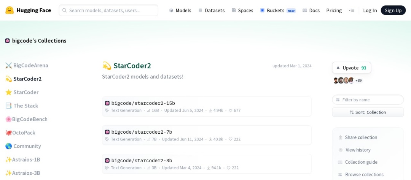Click the +89 upvoters badge
Image resolution: width=411 pixels, height=180 pixels.
click(x=358, y=81)
